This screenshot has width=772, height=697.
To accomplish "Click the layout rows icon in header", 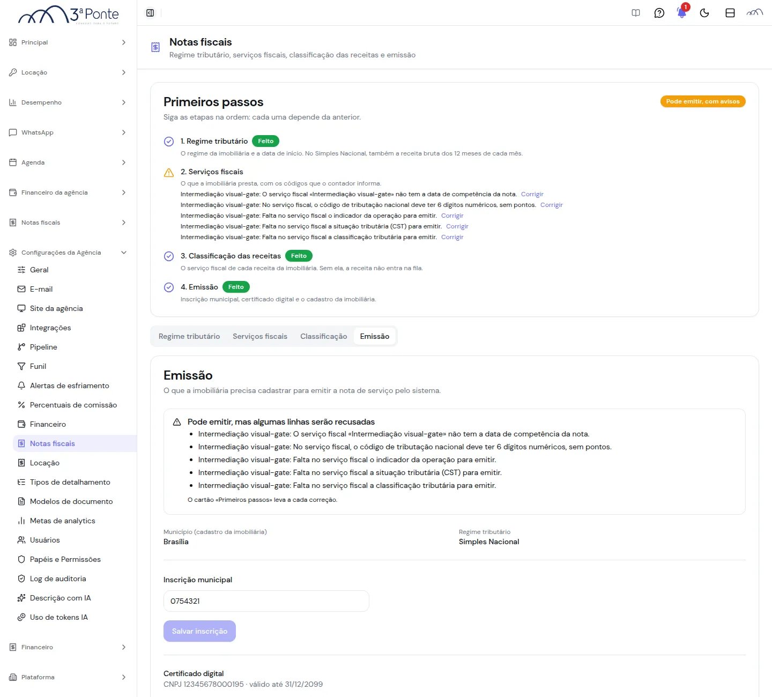I will (x=730, y=13).
